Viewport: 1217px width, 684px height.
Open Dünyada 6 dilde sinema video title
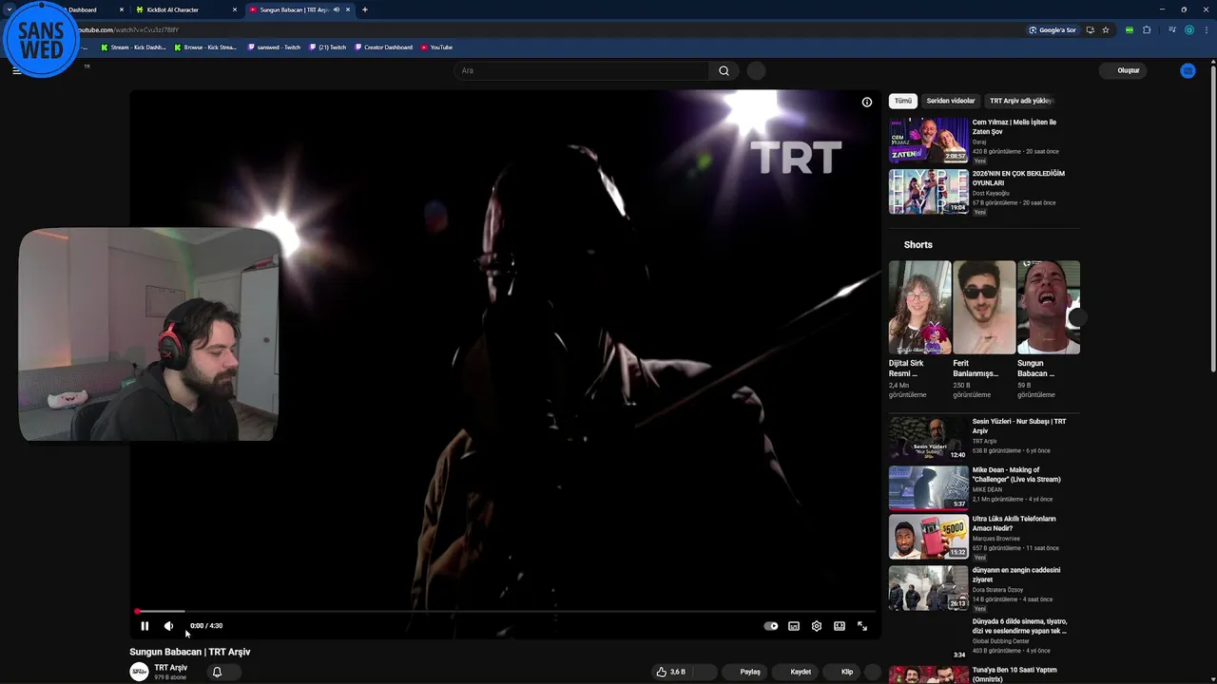coord(1019,626)
